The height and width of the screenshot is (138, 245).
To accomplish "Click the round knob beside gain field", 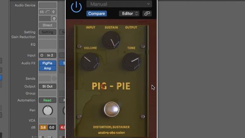I will 54,18.
